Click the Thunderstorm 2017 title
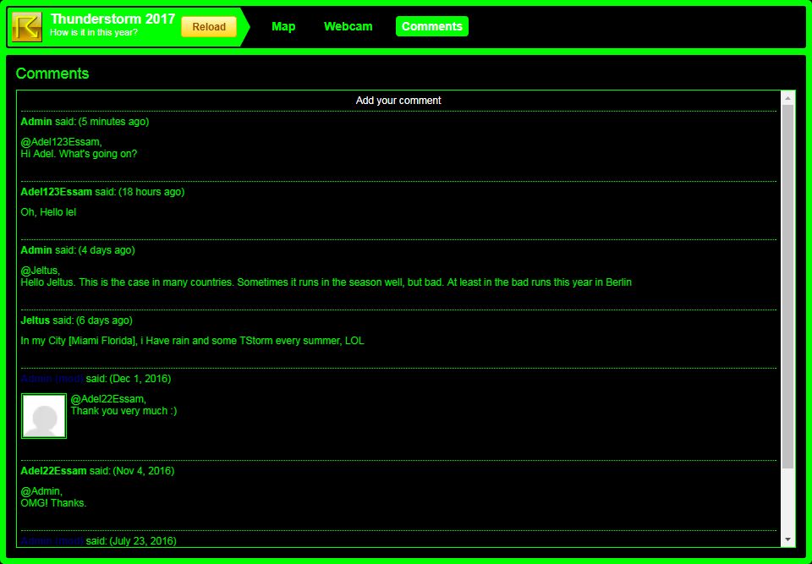Image resolution: width=812 pixels, height=564 pixels. tap(112, 19)
